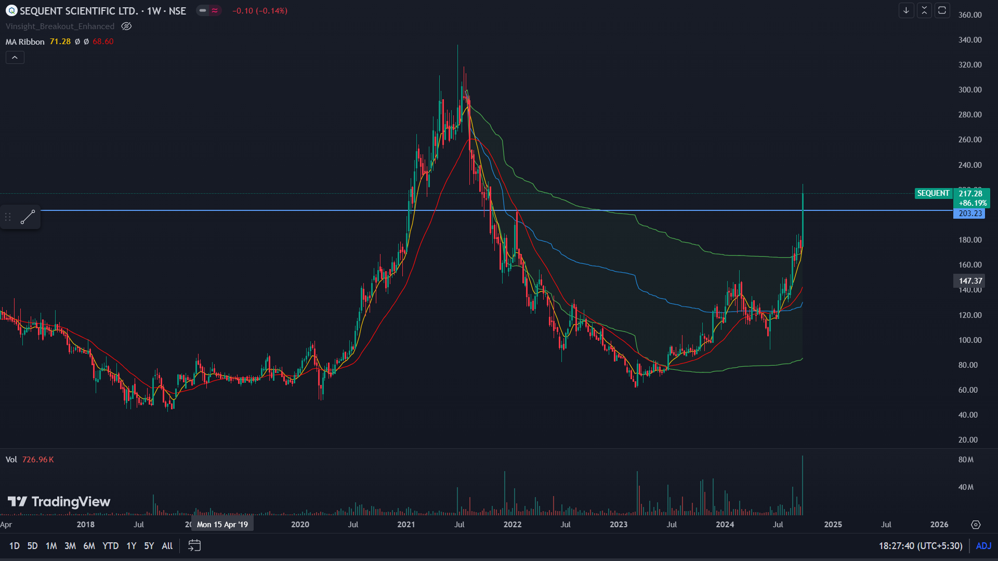
Task: Collapse the indicator legend with chevron button
Action: point(15,58)
